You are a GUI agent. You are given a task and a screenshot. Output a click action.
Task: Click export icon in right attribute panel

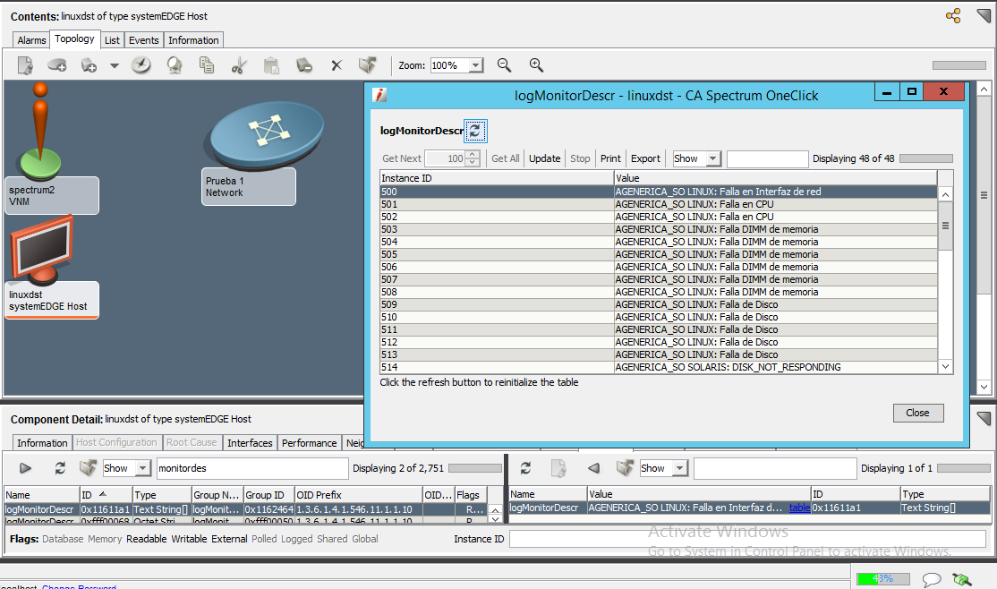tap(625, 468)
